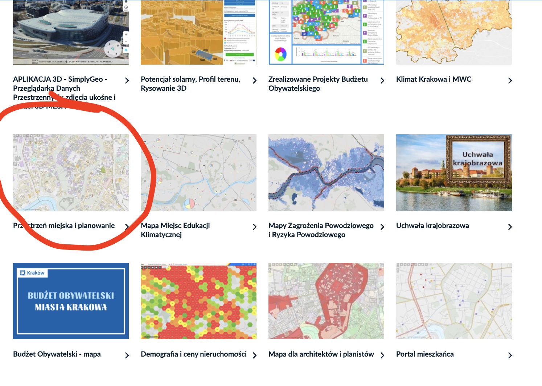Open the flood risk map thumbnail
Image resolution: width=542 pixels, height=386 pixels.
tap(326, 172)
